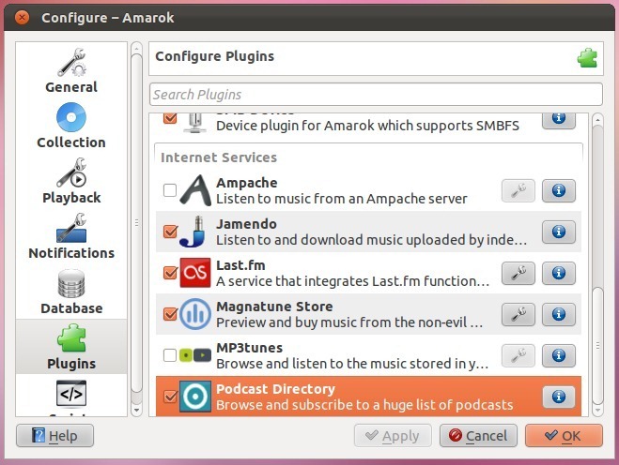The height and width of the screenshot is (465, 619).
Task: Show info about the MP3tunes plugin
Action: pyautogui.click(x=559, y=355)
